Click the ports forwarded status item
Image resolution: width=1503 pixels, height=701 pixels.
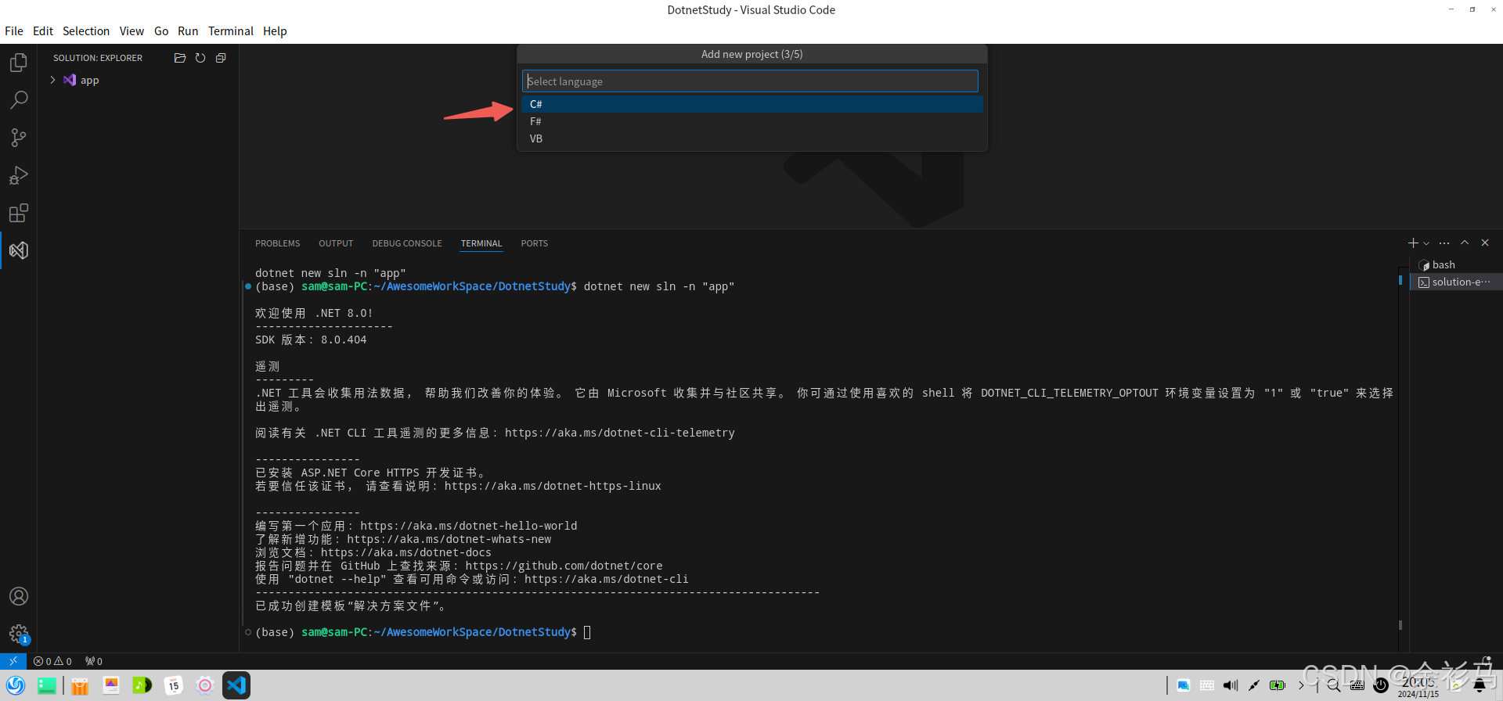(94, 661)
